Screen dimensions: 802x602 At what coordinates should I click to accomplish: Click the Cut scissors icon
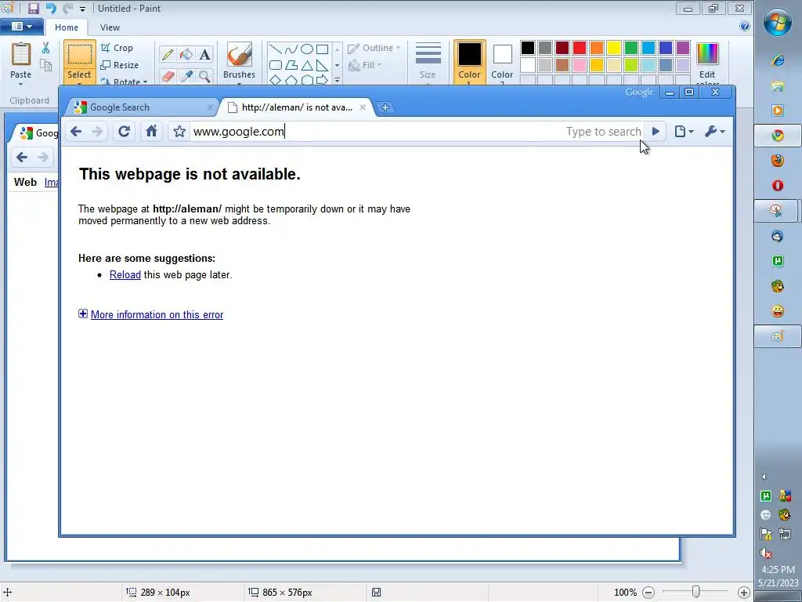pos(46,48)
